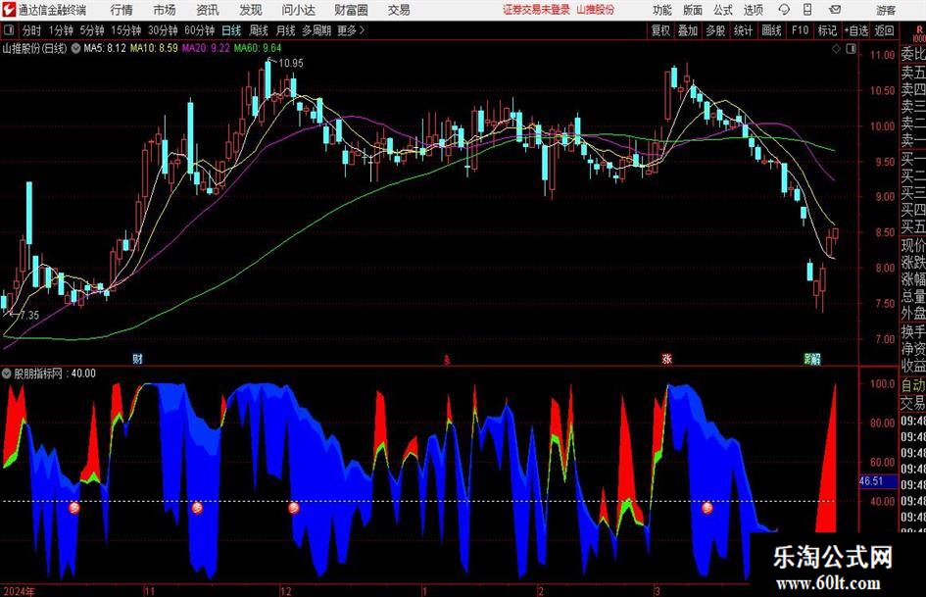Click the 游客 guest account label
Viewport: 926px width, 597px height.
click(x=885, y=10)
